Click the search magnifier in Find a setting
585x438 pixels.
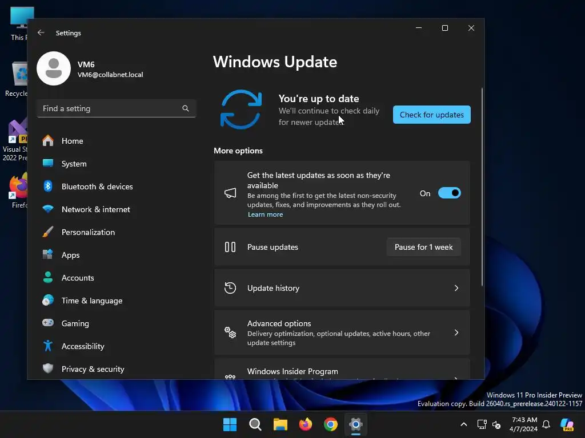pyautogui.click(x=186, y=108)
